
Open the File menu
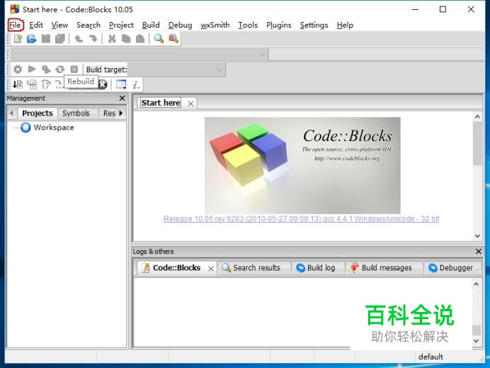pos(16,25)
